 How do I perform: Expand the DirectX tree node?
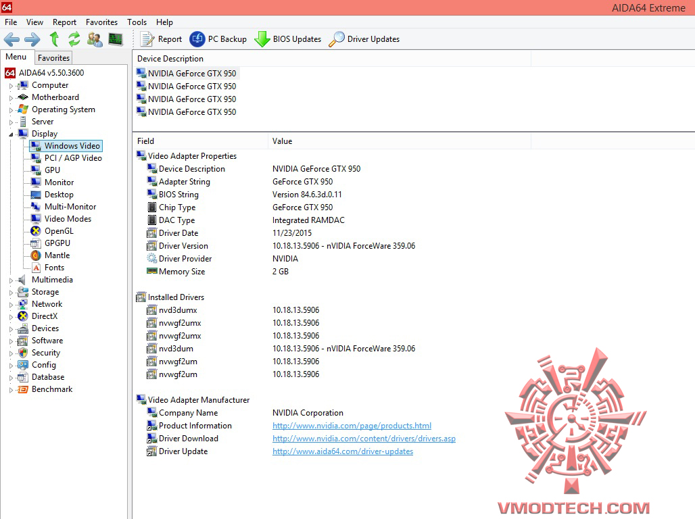(11, 317)
